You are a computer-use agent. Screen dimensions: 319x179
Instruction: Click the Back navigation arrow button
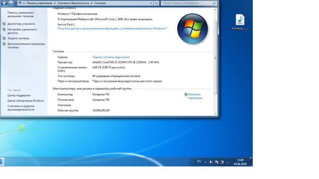(x=4, y=3)
